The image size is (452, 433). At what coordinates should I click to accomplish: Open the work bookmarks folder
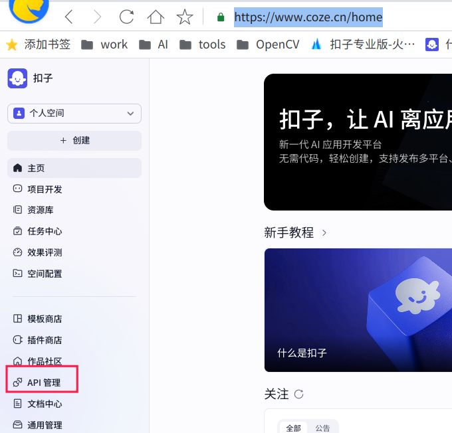[104, 44]
